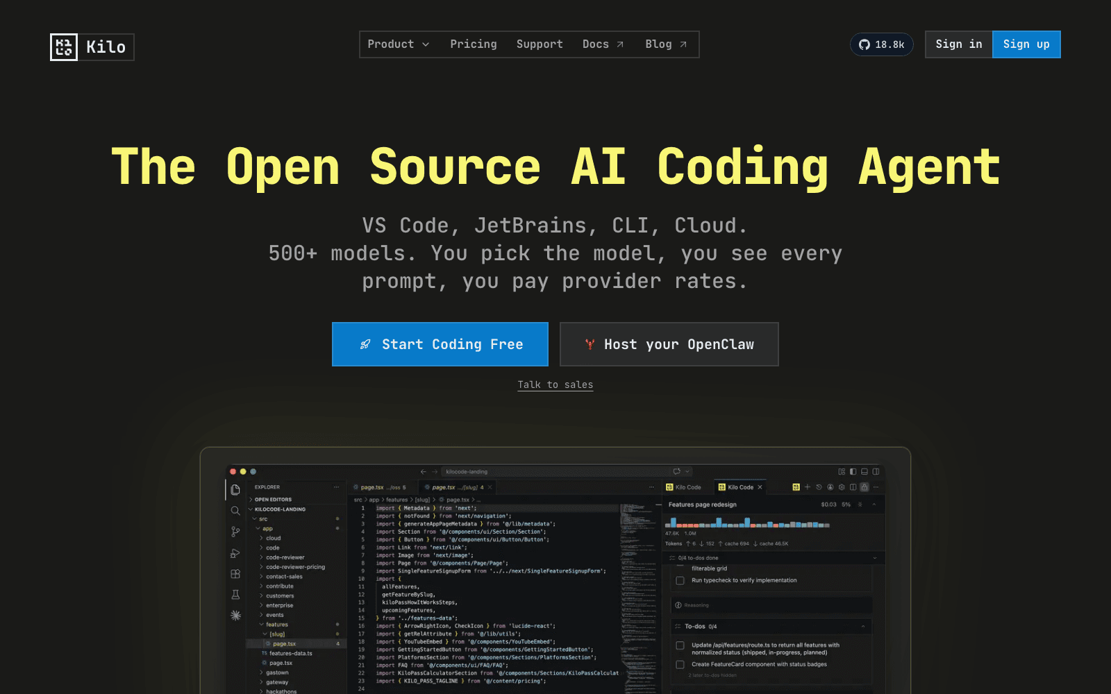Open the Product dropdown menu
This screenshot has height=694, width=1111.
coord(399,44)
